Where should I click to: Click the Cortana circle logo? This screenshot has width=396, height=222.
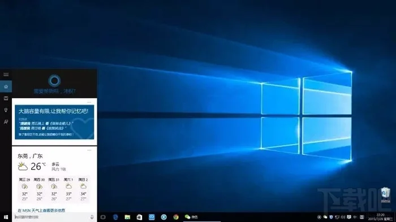click(x=54, y=81)
